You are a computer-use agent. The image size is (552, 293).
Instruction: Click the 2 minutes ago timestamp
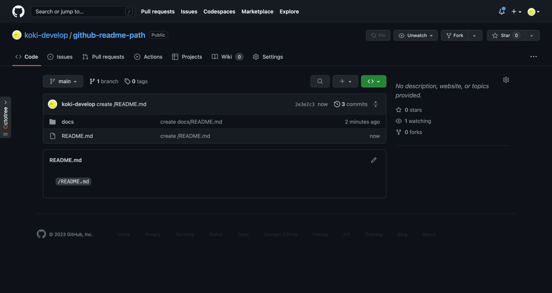click(x=362, y=122)
